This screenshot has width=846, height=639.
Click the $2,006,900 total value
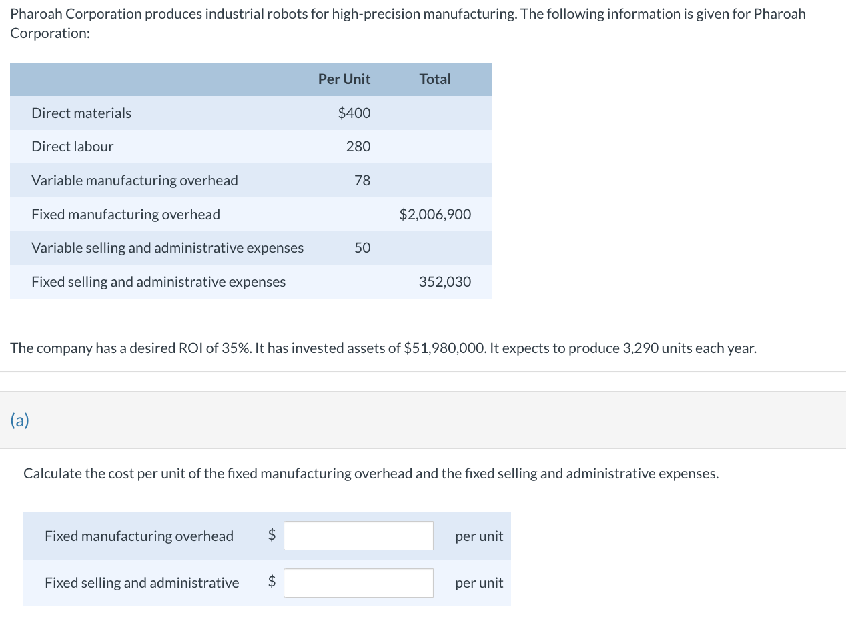click(x=435, y=215)
